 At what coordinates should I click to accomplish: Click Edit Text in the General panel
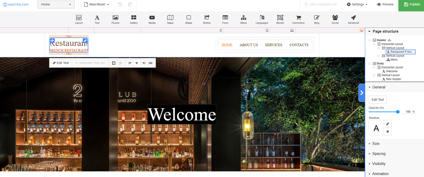click(377, 100)
